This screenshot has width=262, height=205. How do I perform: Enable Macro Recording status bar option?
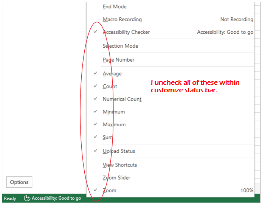point(171,19)
